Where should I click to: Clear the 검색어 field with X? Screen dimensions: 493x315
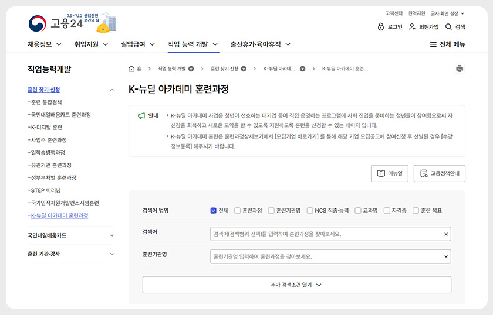pos(446,234)
